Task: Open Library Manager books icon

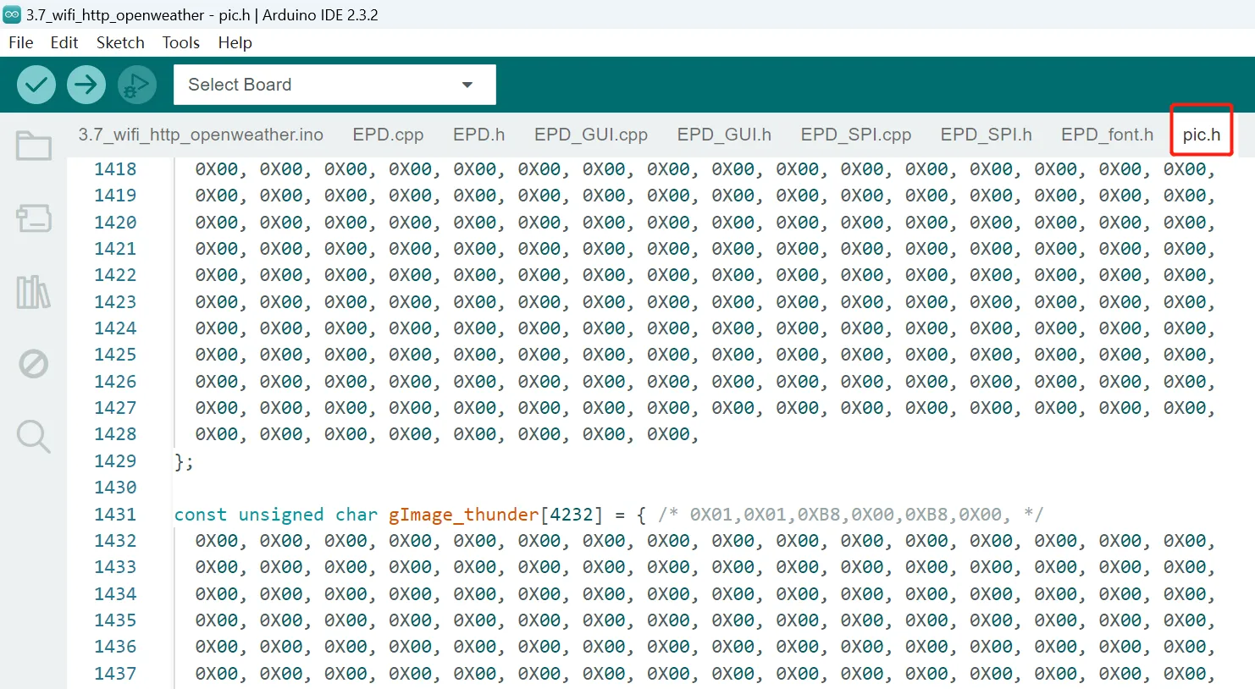Action: [x=34, y=292]
